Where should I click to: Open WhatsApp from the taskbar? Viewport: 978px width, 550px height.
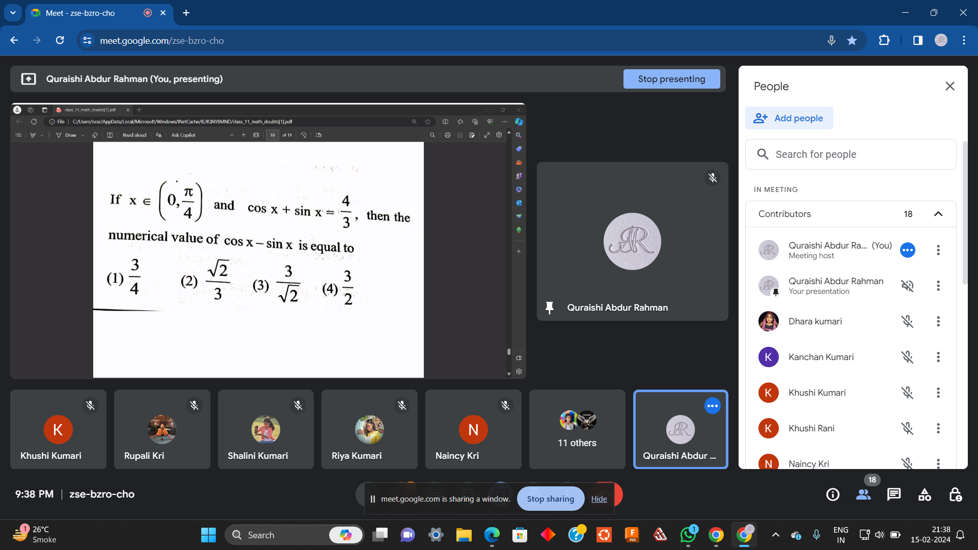coord(688,535)
